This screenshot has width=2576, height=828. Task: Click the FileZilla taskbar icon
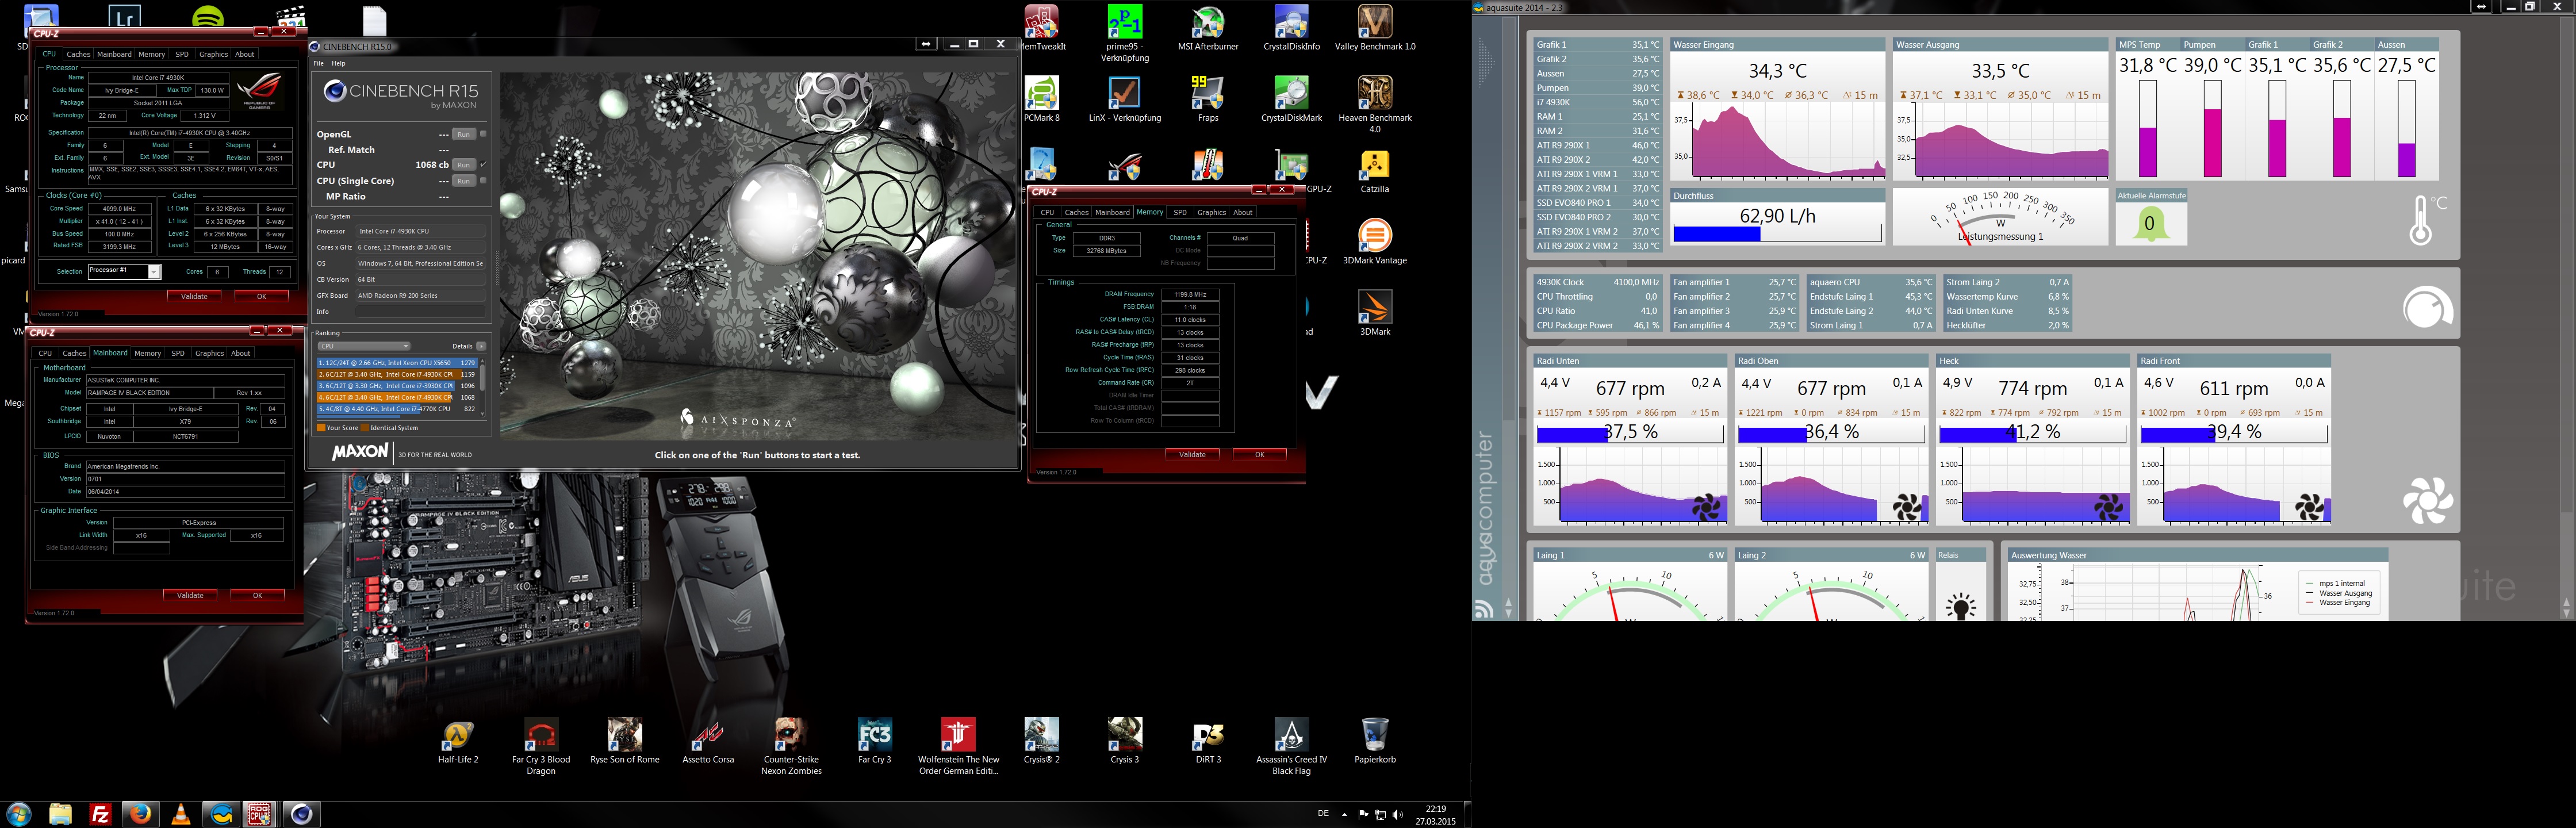pos(100,814)
